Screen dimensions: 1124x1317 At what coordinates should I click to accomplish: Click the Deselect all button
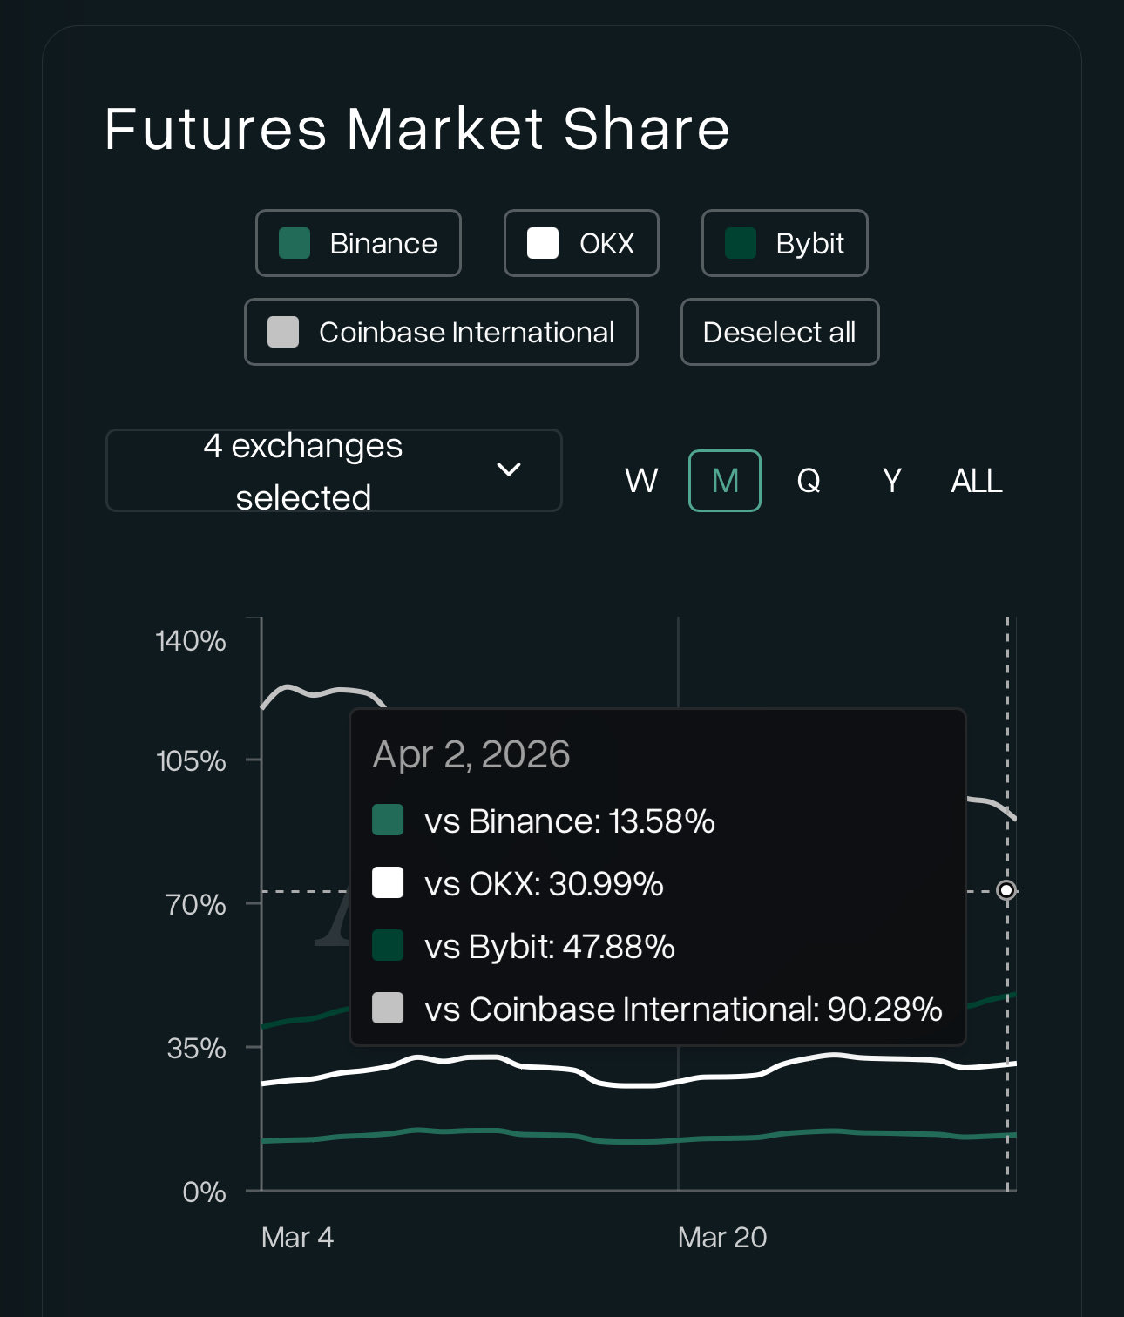coord(779,332)
